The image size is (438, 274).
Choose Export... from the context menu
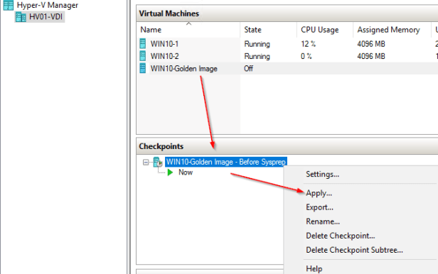(319, 207)
